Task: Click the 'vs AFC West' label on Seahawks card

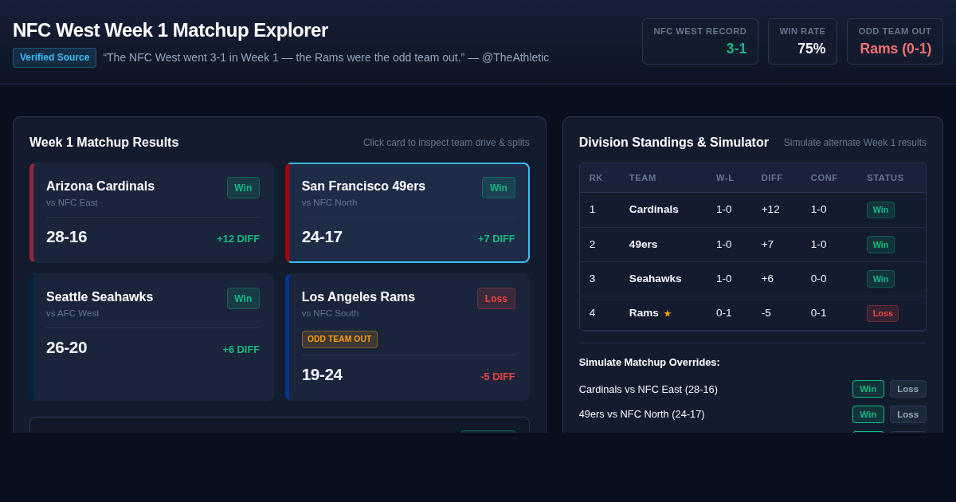Action: click(x=72, y=313)
